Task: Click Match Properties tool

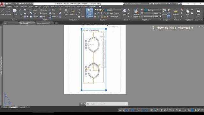Action: [136, 13]
